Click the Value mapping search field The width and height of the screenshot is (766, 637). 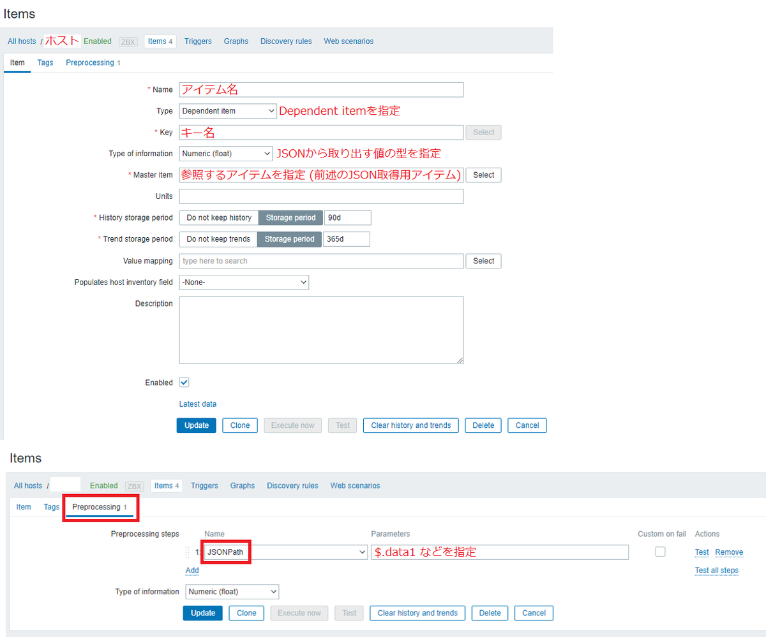tap(322, 261)
